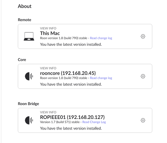Select the rooncore (192.168.20.45) title

[68, 73]
